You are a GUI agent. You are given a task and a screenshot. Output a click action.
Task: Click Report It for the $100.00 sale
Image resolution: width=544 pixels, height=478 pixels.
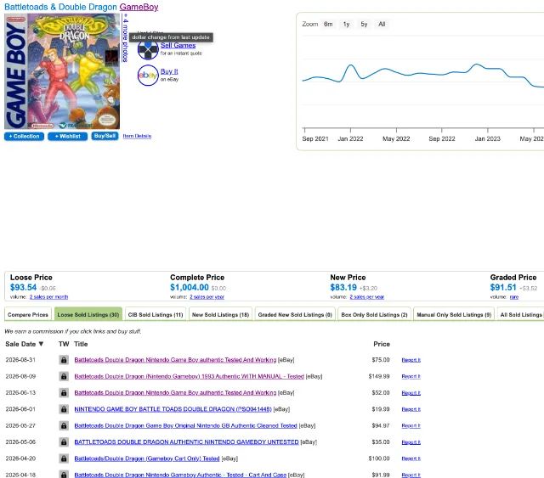[411, 458]
